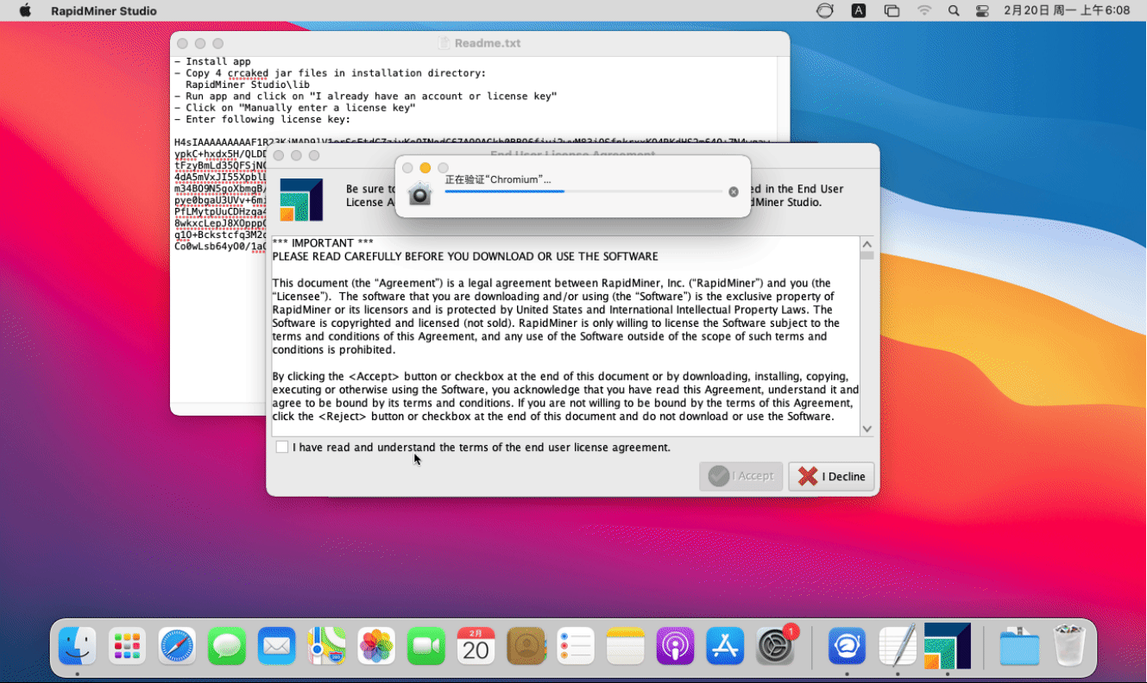1147x683 pixels.
Task: Minimize the Chromium verification dialog with yellow button
Action: tap(425, 167)
